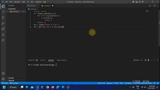Click Ln 8, Col 33 status entry
Image resolution: width=160 pixels, height=90 pixels.
pyautogui.click(x=101, y=83)
